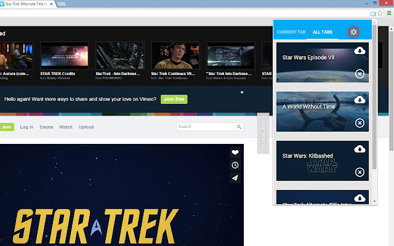Screen dimensions: 394x246
Task: Share the video with paper plane icon
Action: [x=235, y=178]
